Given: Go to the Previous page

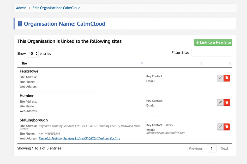Looking at the screenshot, I should point(196,148).
